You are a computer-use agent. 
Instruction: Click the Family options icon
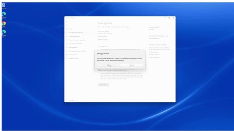point(67,55)
